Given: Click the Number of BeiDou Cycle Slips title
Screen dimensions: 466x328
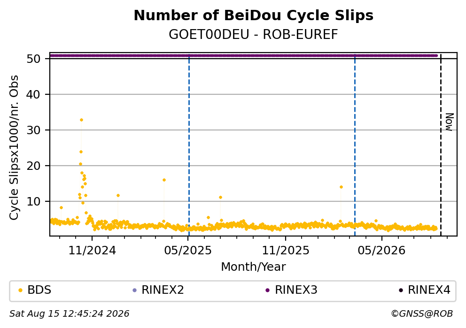Looking at the screenshot, I should click(254, 15).
